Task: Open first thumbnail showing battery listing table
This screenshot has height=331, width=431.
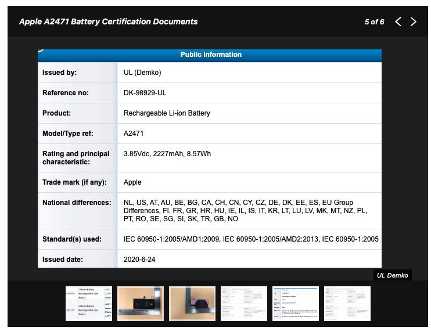Action: coord(89,304)
